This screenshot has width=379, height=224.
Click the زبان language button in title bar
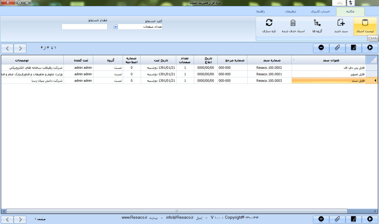pyautogui.click(x=338, y=3)
